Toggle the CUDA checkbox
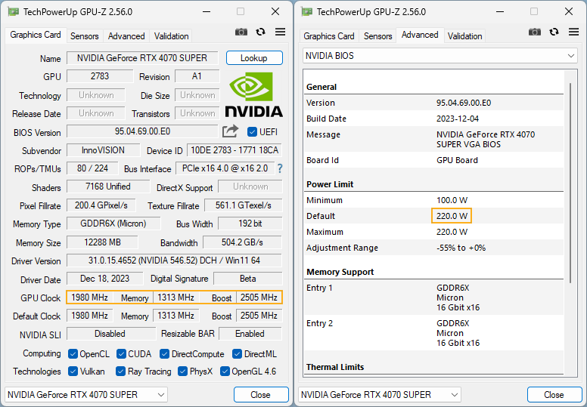 point(121,353)
